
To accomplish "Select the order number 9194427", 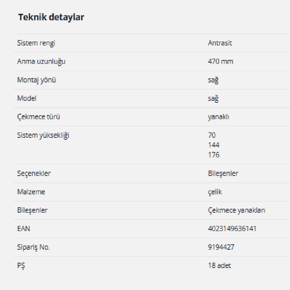I will point(221,247).
